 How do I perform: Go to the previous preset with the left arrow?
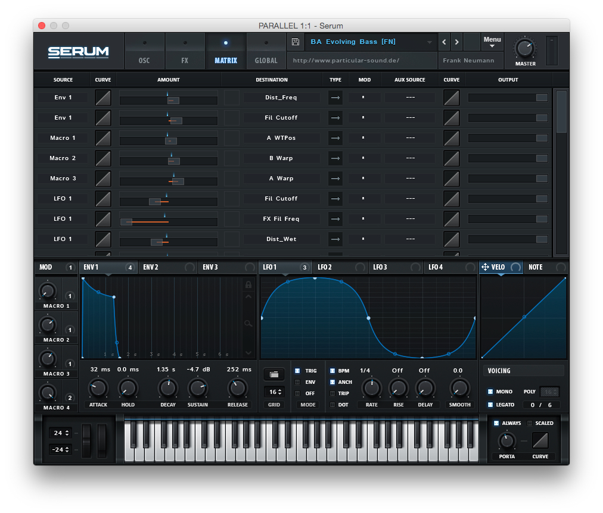coord(444,42)
